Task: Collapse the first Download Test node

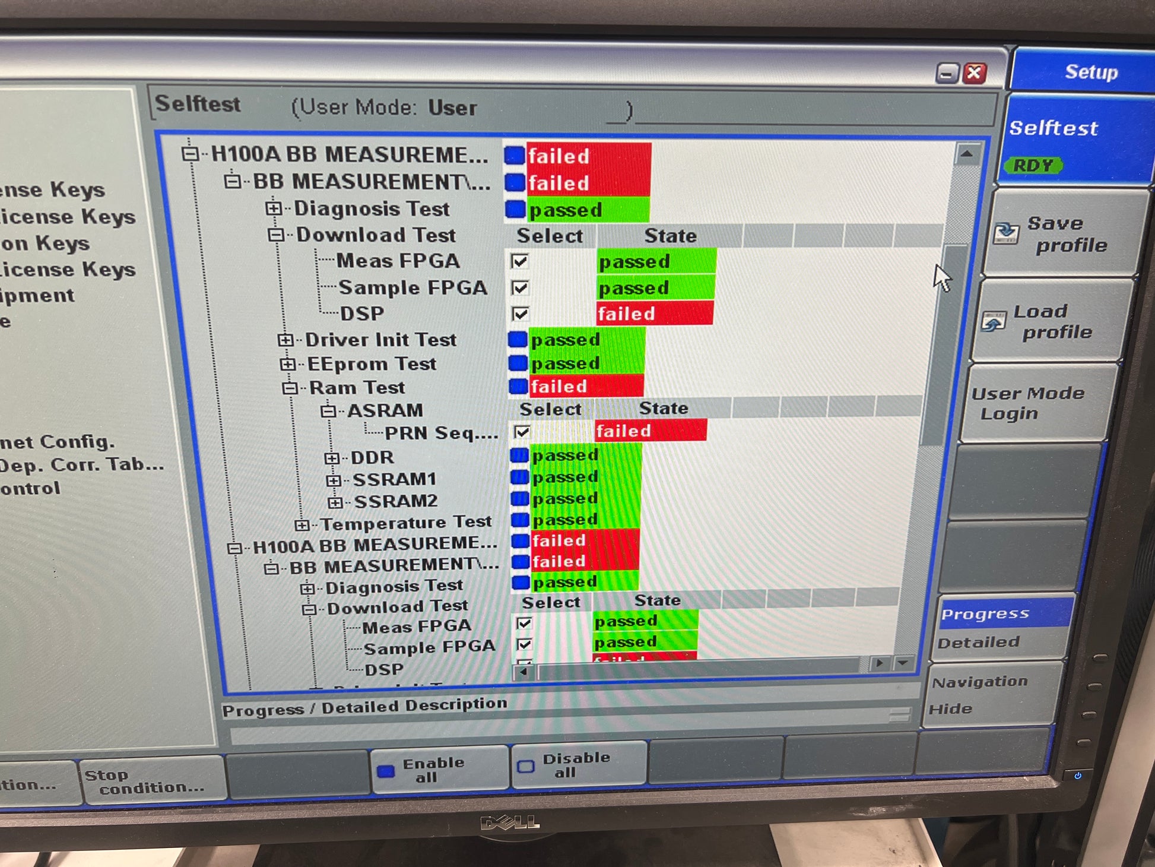Action: [x=275, y=235]
